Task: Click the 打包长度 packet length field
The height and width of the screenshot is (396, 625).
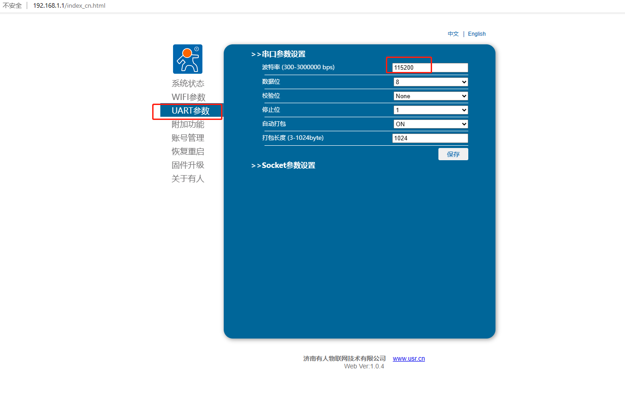Action: (430, 138)
